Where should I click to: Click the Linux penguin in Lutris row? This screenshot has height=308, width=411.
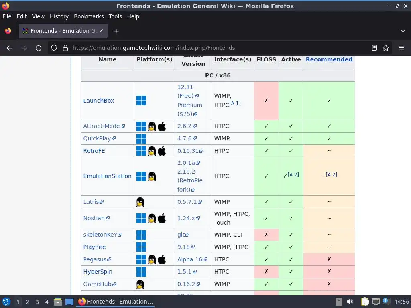140,202
